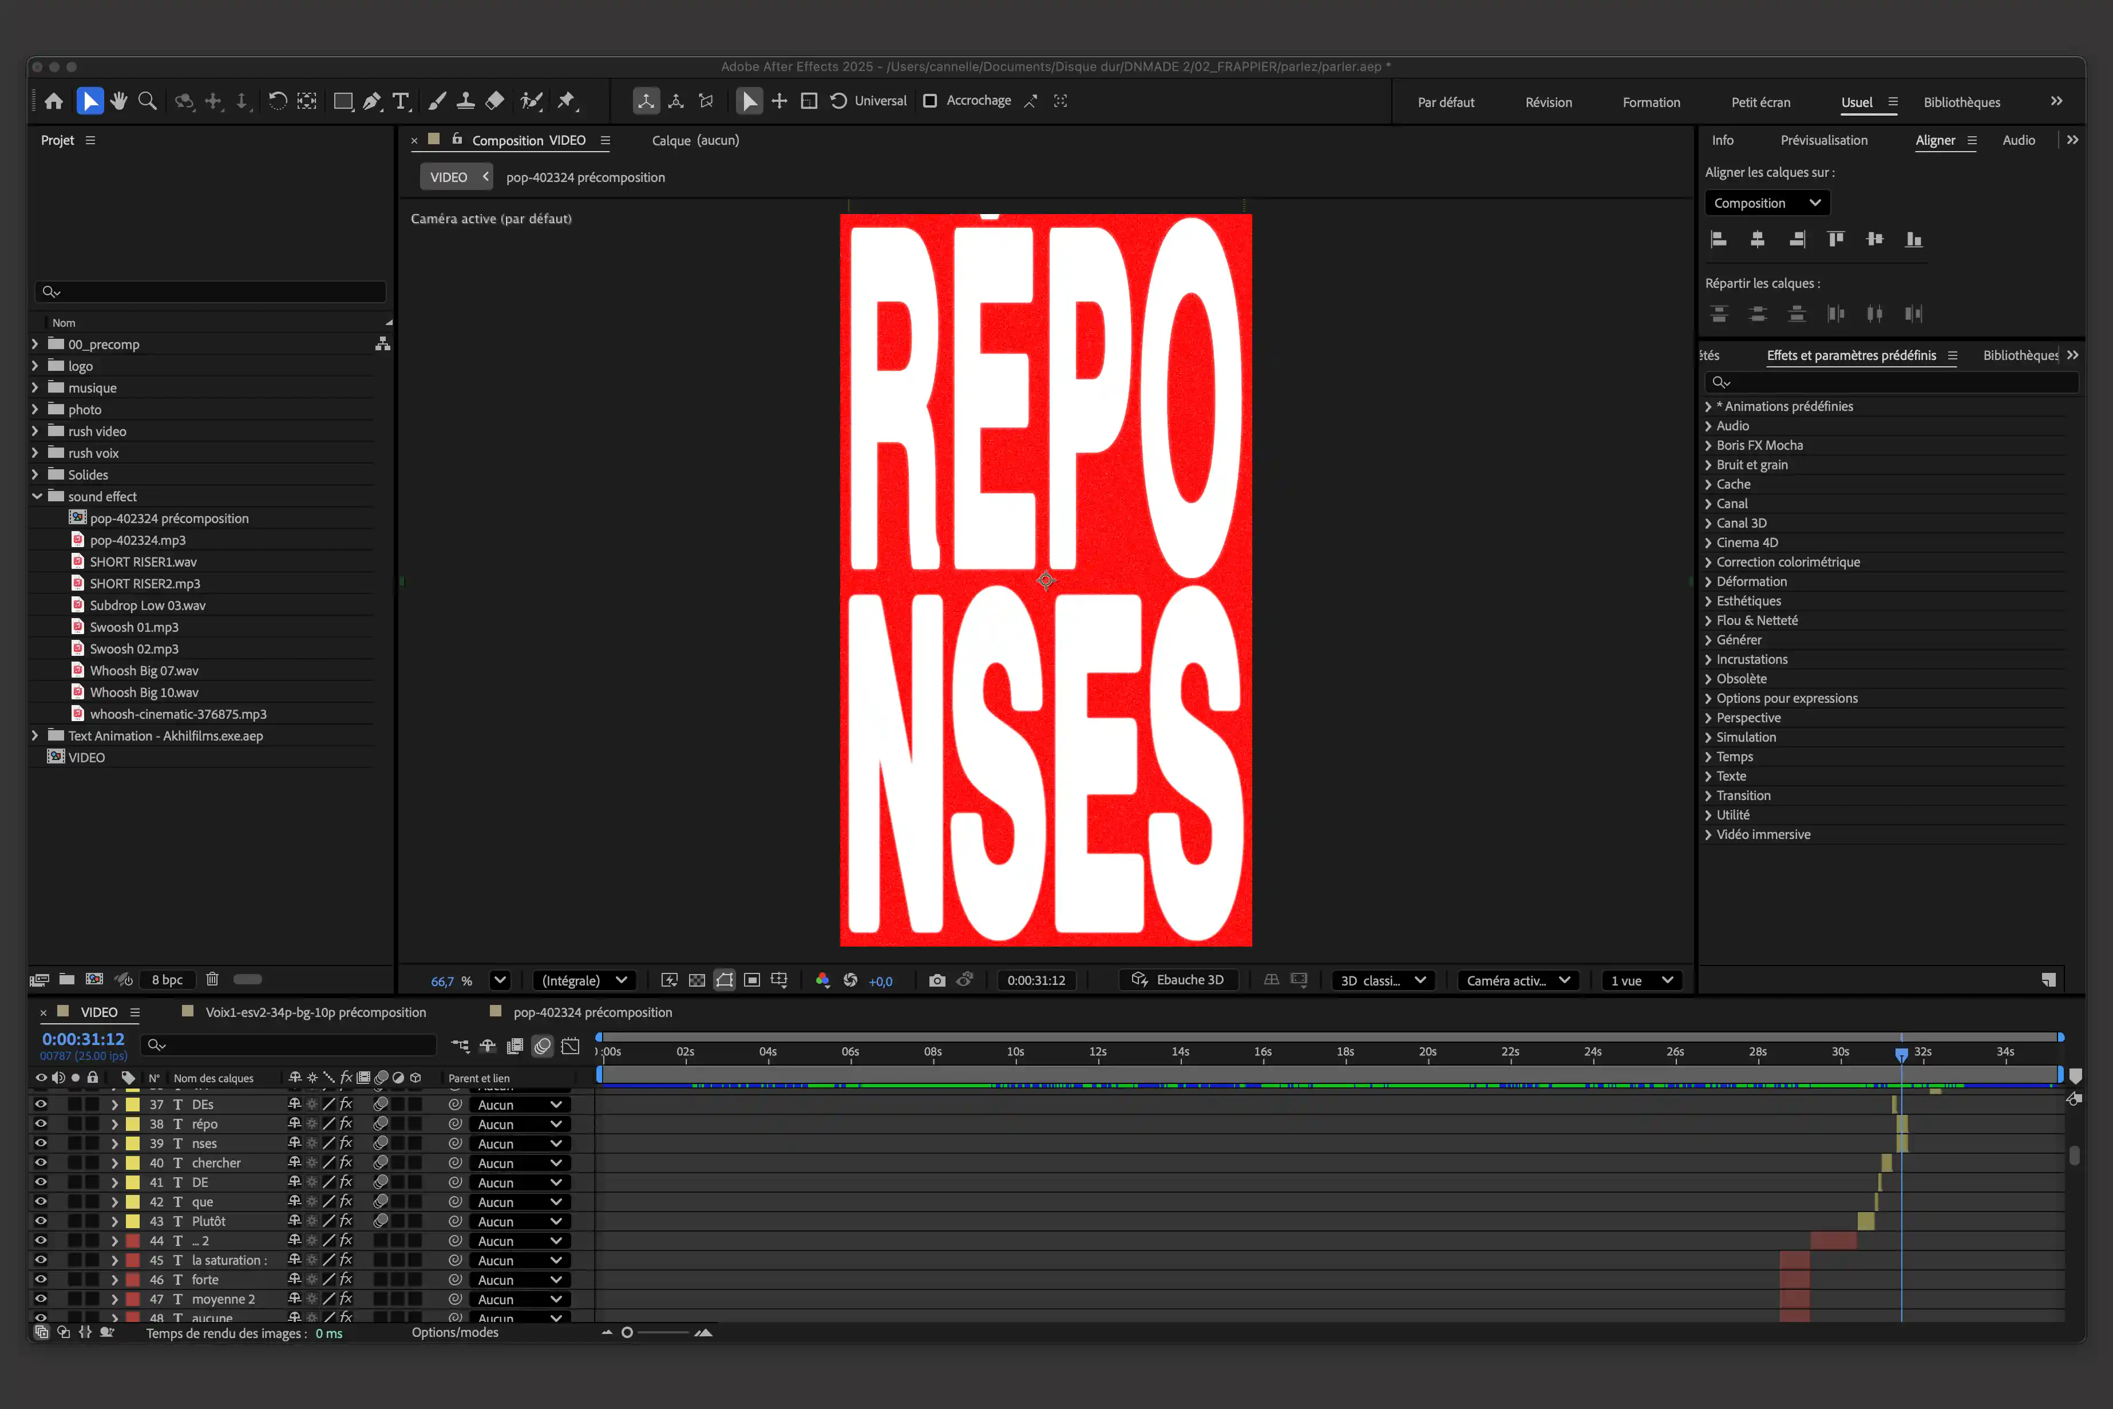Click the Ebauche 3D button
The width and height of the screenshot is (2113, 1409).
tap(1178, 980)
